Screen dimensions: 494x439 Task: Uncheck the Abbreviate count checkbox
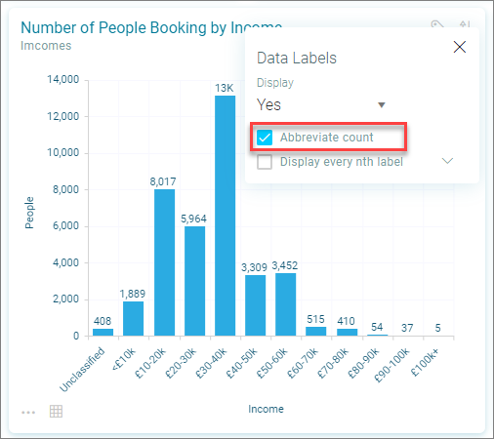(265, 138)
